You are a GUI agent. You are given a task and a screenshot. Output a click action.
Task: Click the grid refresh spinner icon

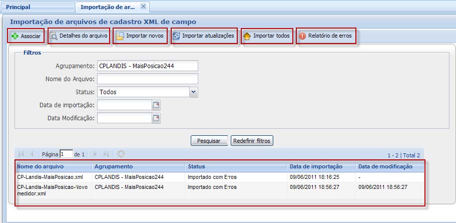[x=121, y=154]
